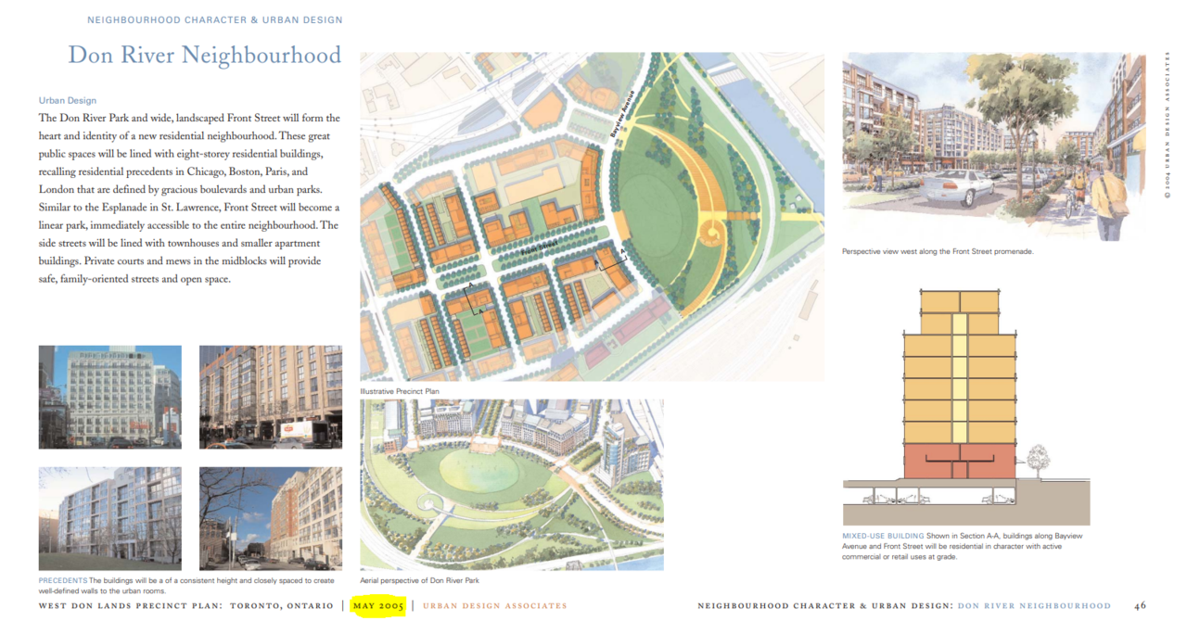This screenshot has width=1187, height=621.
Task: Click the Illustrative Precinct Plan caption text
Action: 400,392
